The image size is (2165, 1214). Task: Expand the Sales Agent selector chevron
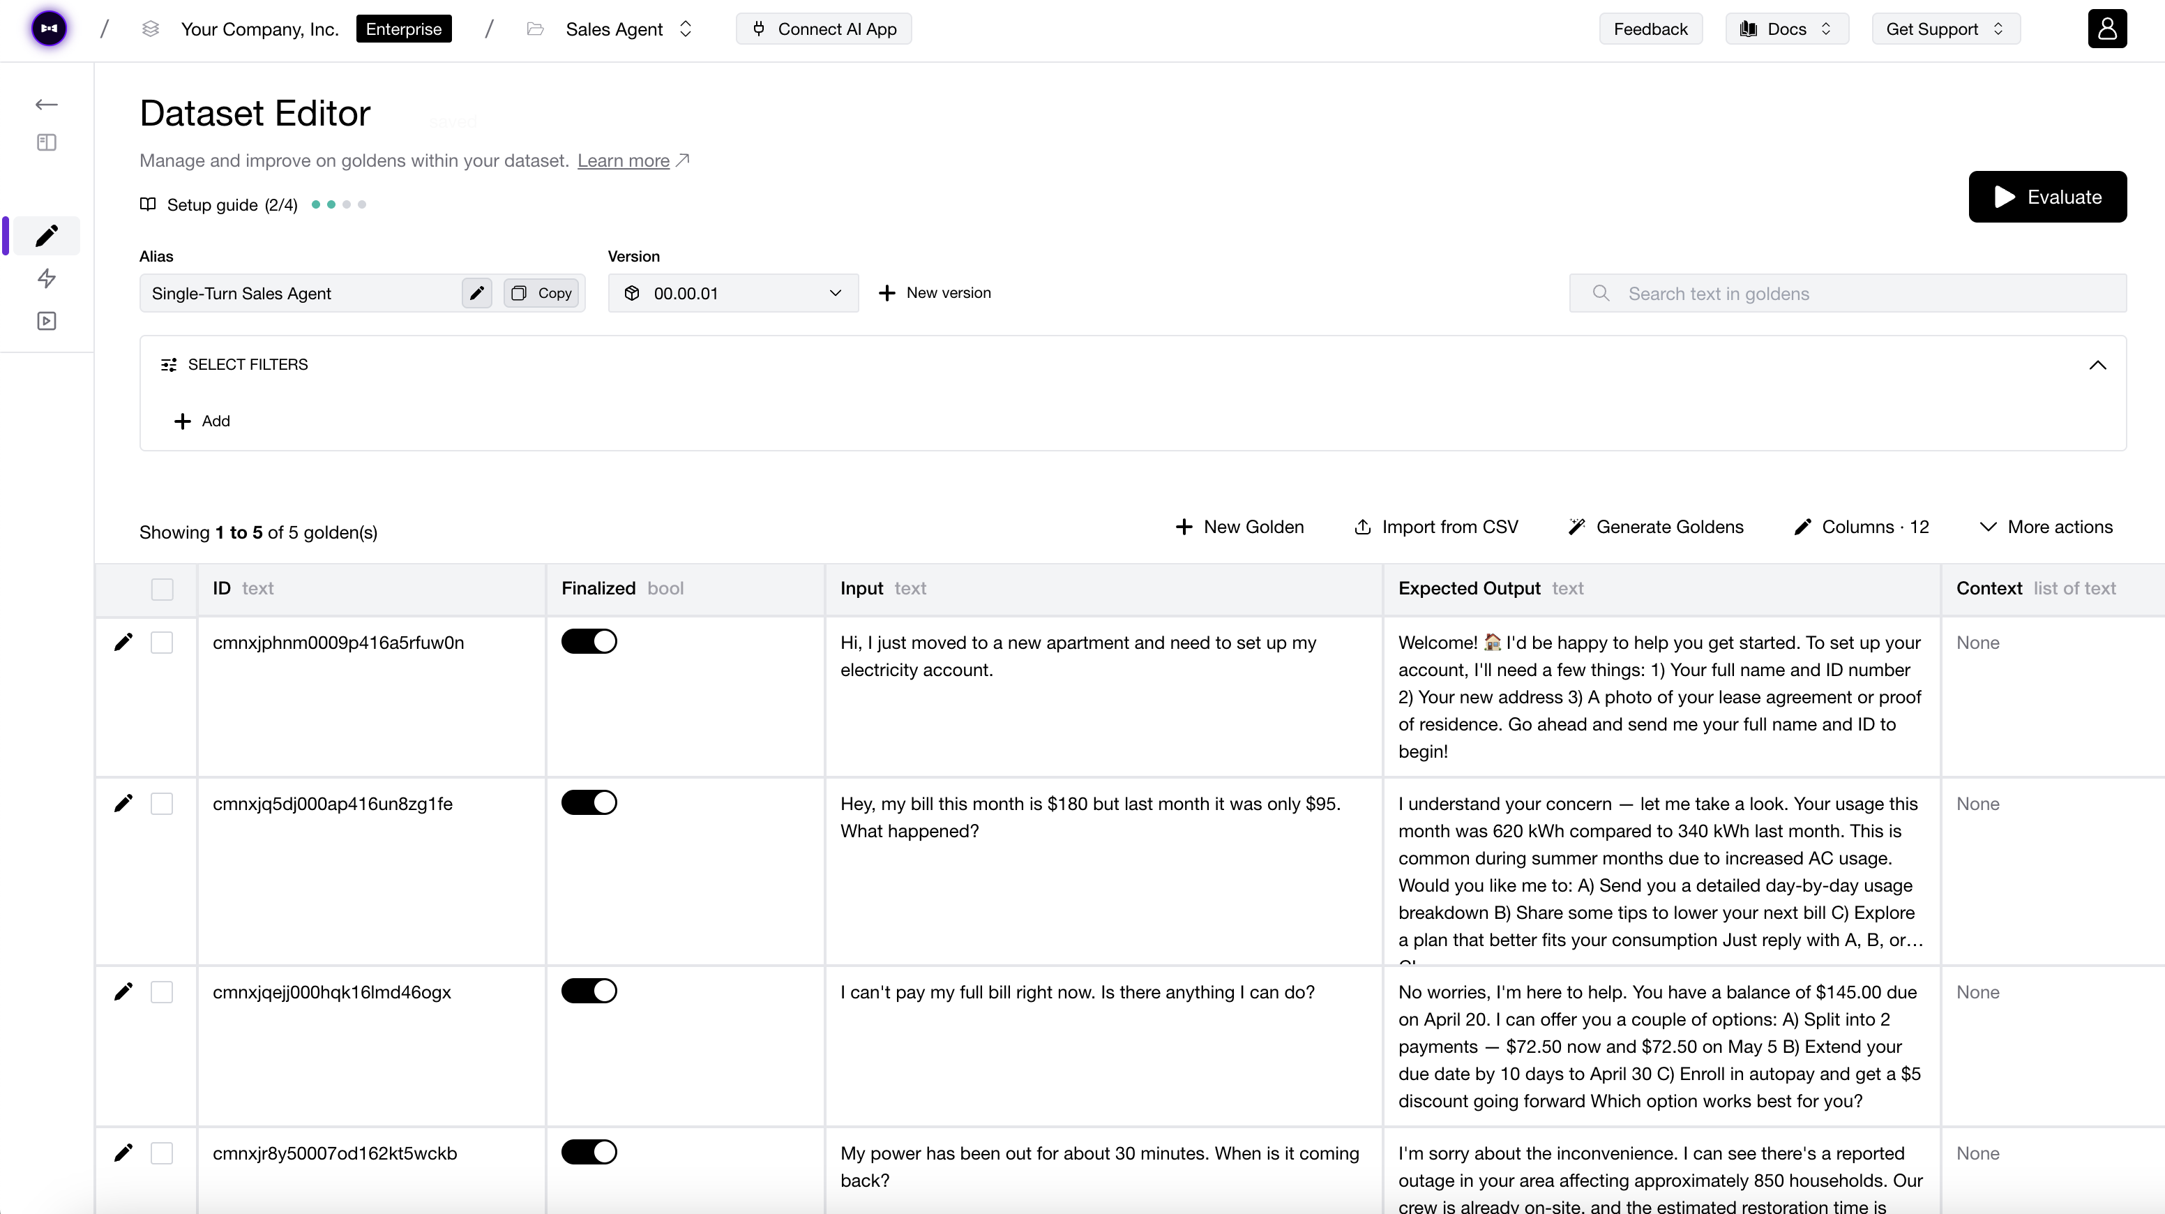(x=686, y=28)
